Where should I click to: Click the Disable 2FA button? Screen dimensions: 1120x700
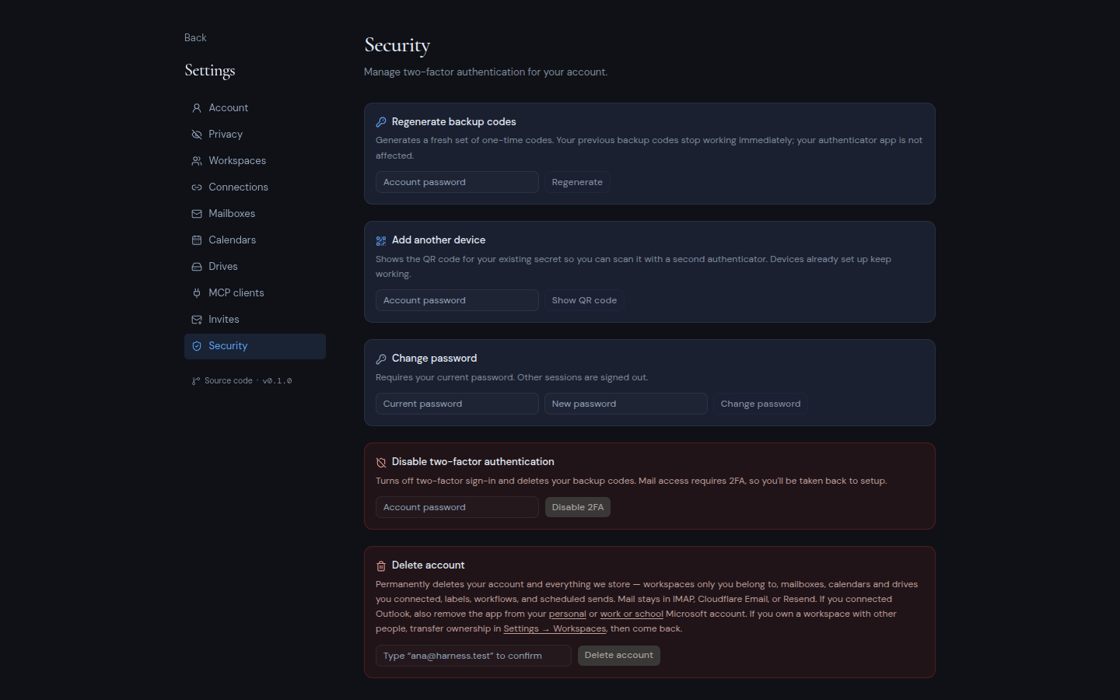[x=578, y=507]
